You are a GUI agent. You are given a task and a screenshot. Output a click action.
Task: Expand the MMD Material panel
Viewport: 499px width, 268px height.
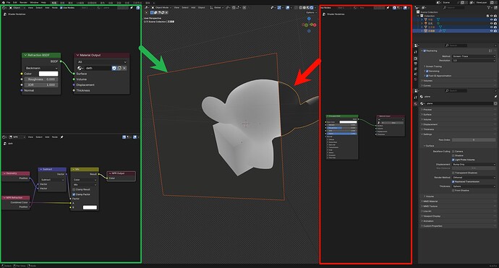(x=430, y=202)
